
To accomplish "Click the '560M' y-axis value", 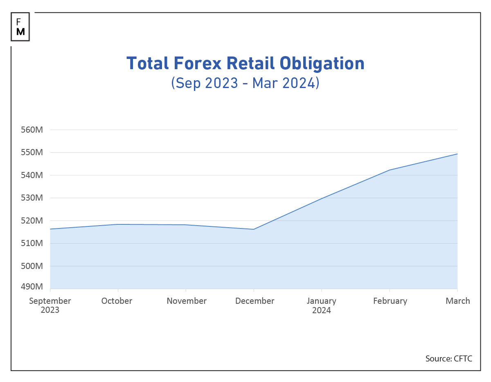I will 32,130.
